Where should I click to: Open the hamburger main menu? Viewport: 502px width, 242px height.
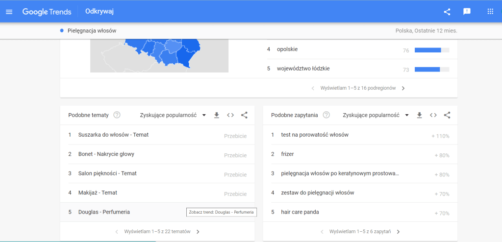pos(9,12)
